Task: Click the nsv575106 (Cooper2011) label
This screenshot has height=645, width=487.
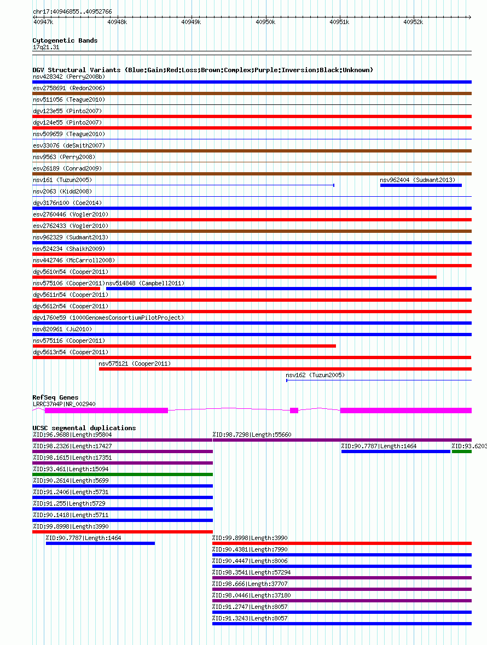Action: [69, 284]
